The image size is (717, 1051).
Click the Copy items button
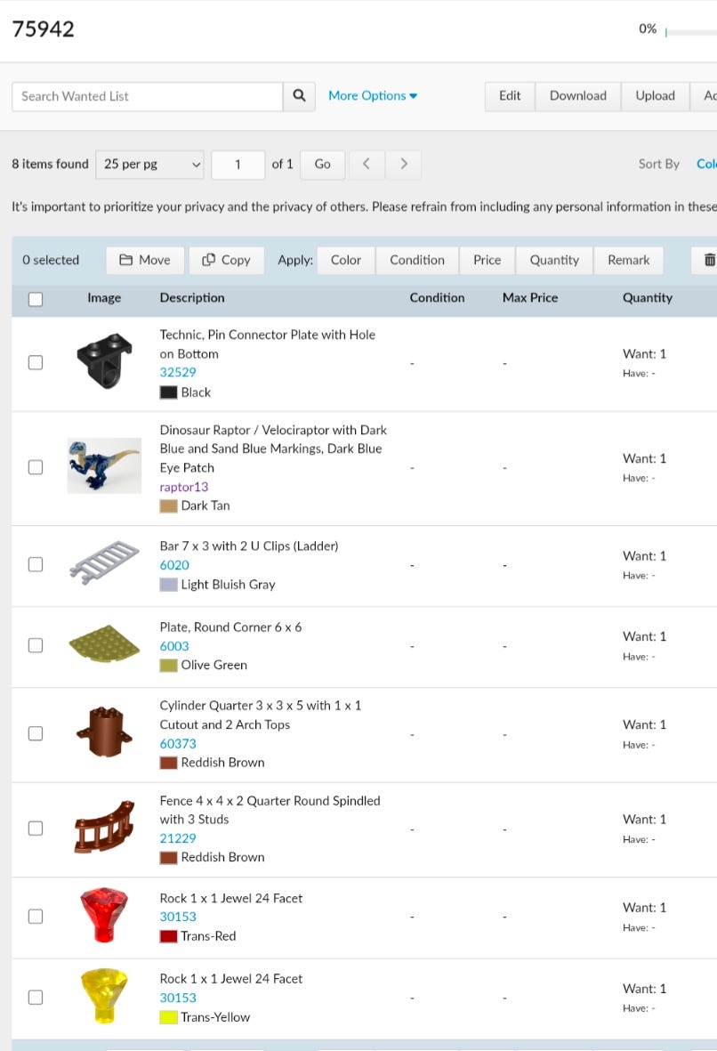(x=226, y=260)
